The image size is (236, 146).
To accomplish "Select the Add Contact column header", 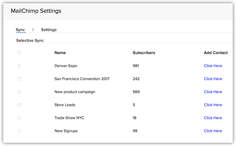I will (216, 53).
